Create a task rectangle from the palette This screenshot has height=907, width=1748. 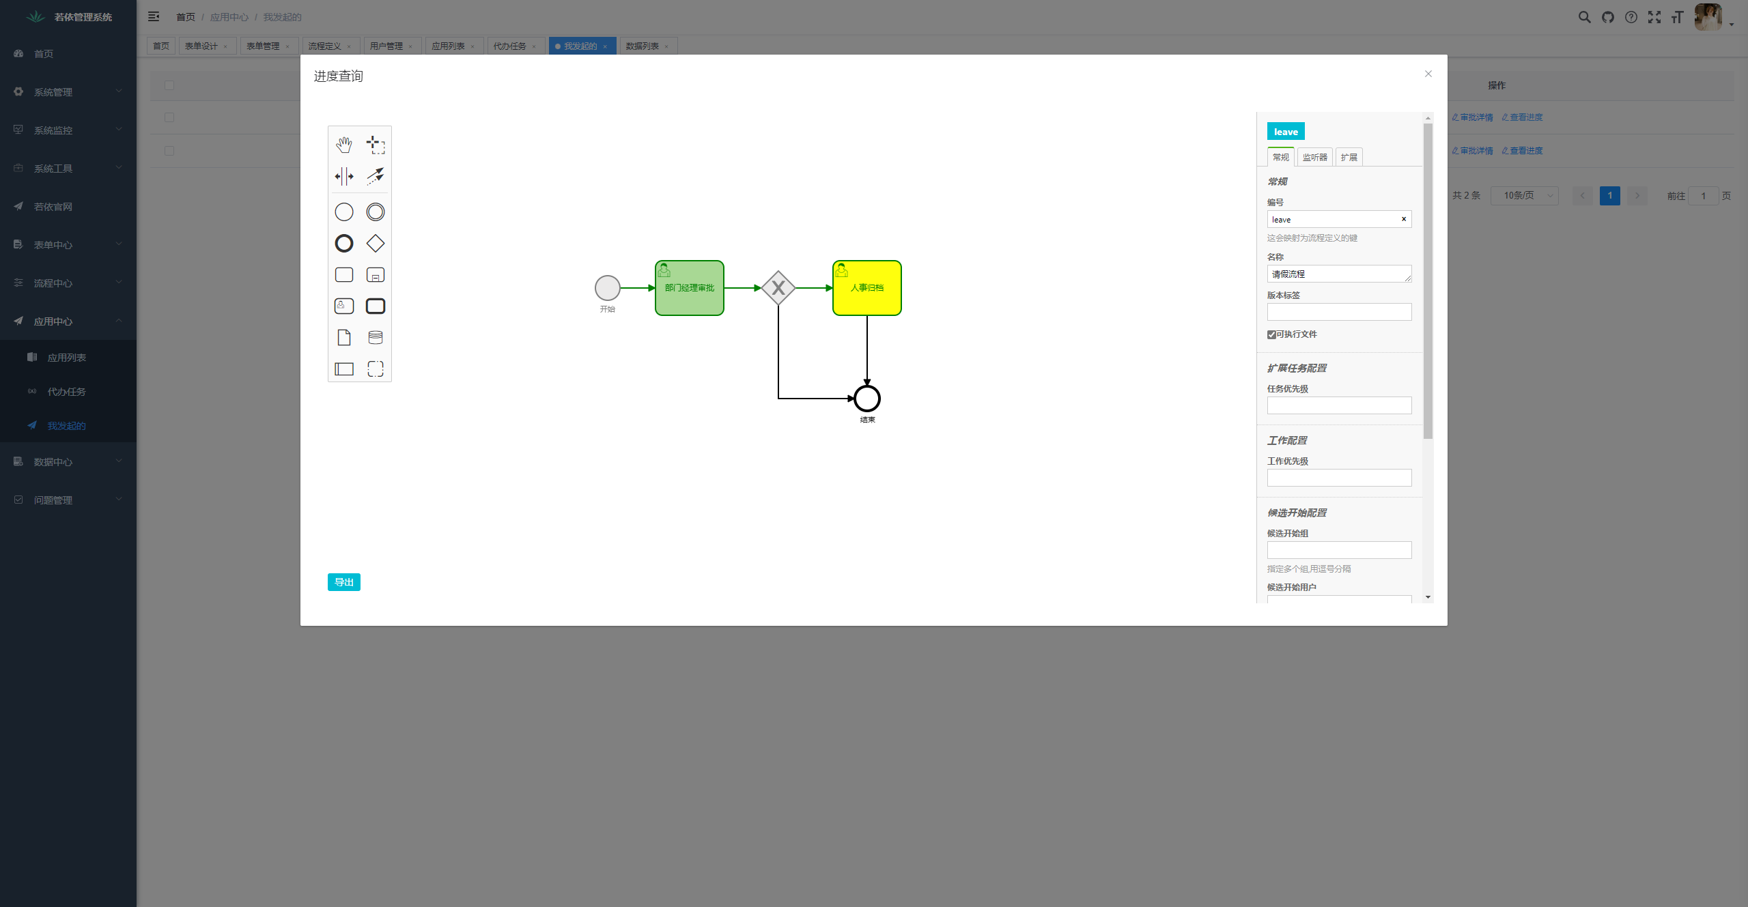tap(344, 275)
